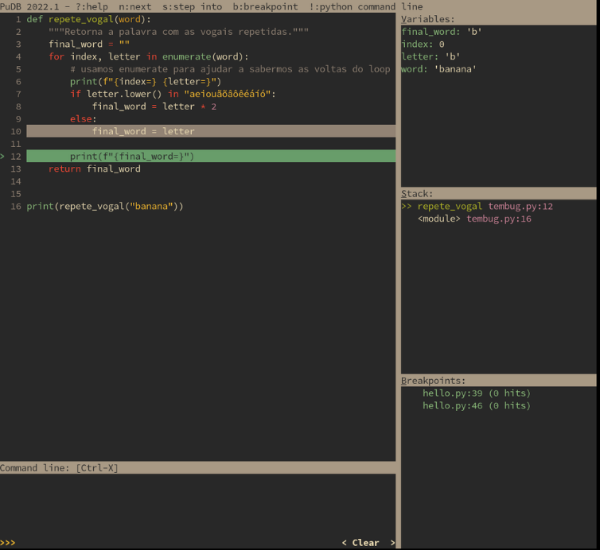This screenshot has height=550, width=600.
Task: Click the Variables panel header
Action: click(429, 19)
